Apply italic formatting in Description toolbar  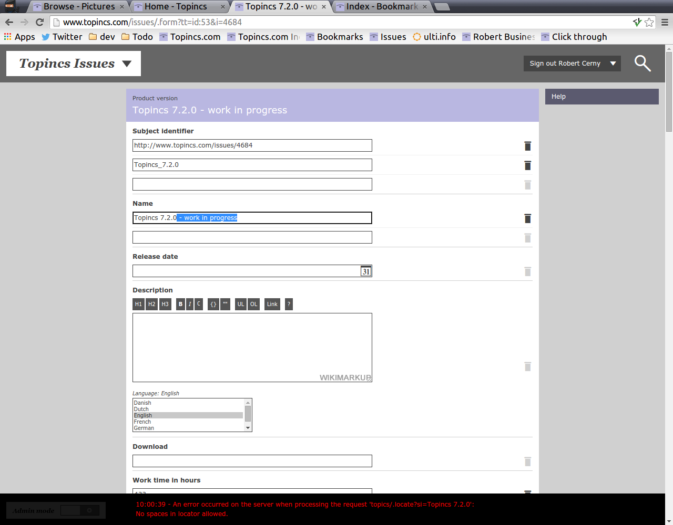click(190, 304)
